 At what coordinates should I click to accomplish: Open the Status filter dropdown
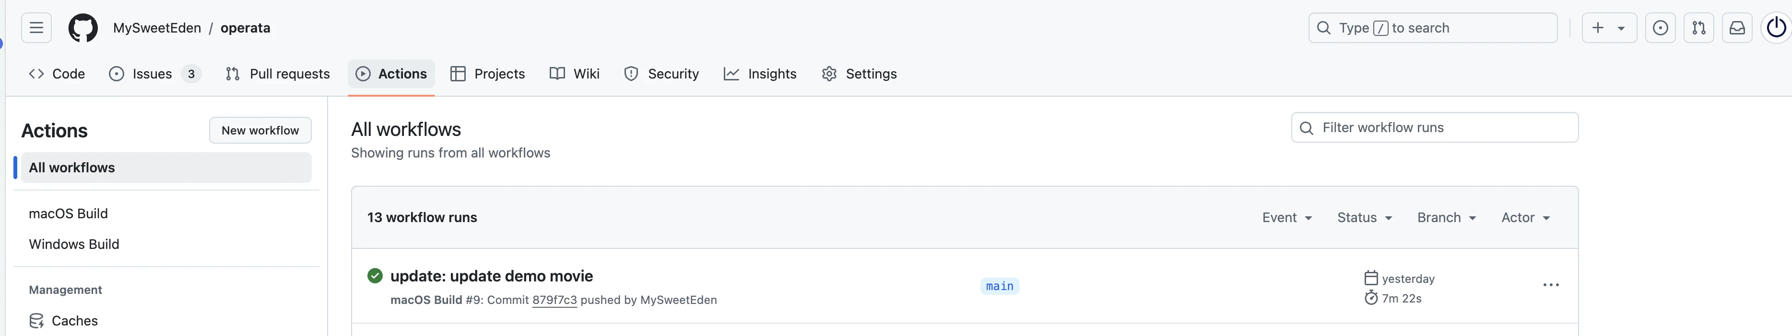click(x=1364, y=218)
